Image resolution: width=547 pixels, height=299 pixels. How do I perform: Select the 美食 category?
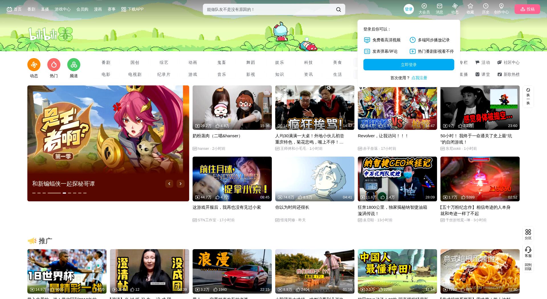(x=337, y=62)
